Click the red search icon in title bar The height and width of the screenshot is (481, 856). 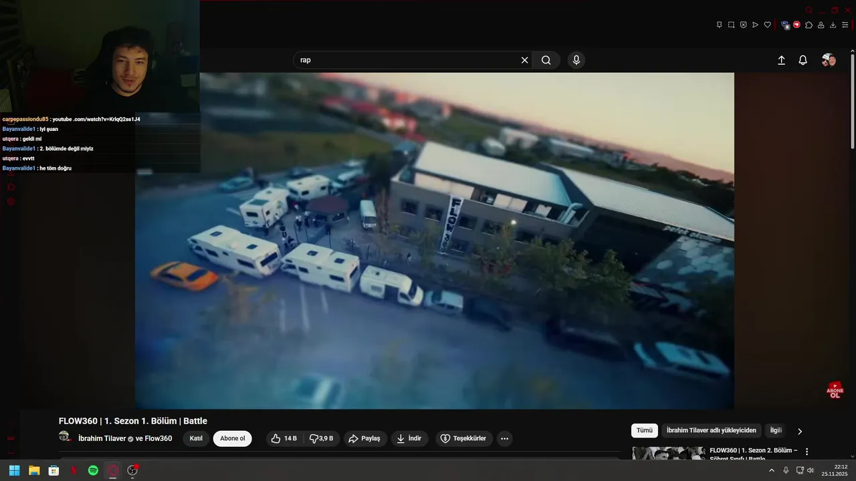pyautogui.click(x=809, y=10)
